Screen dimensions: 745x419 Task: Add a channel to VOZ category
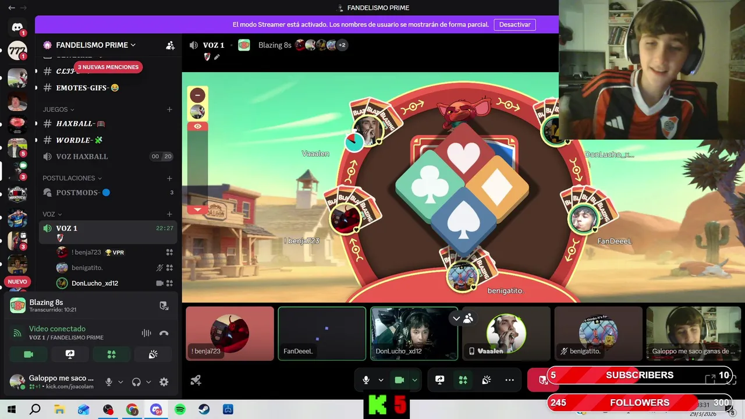pyautogui.click(x=169, y=214)
